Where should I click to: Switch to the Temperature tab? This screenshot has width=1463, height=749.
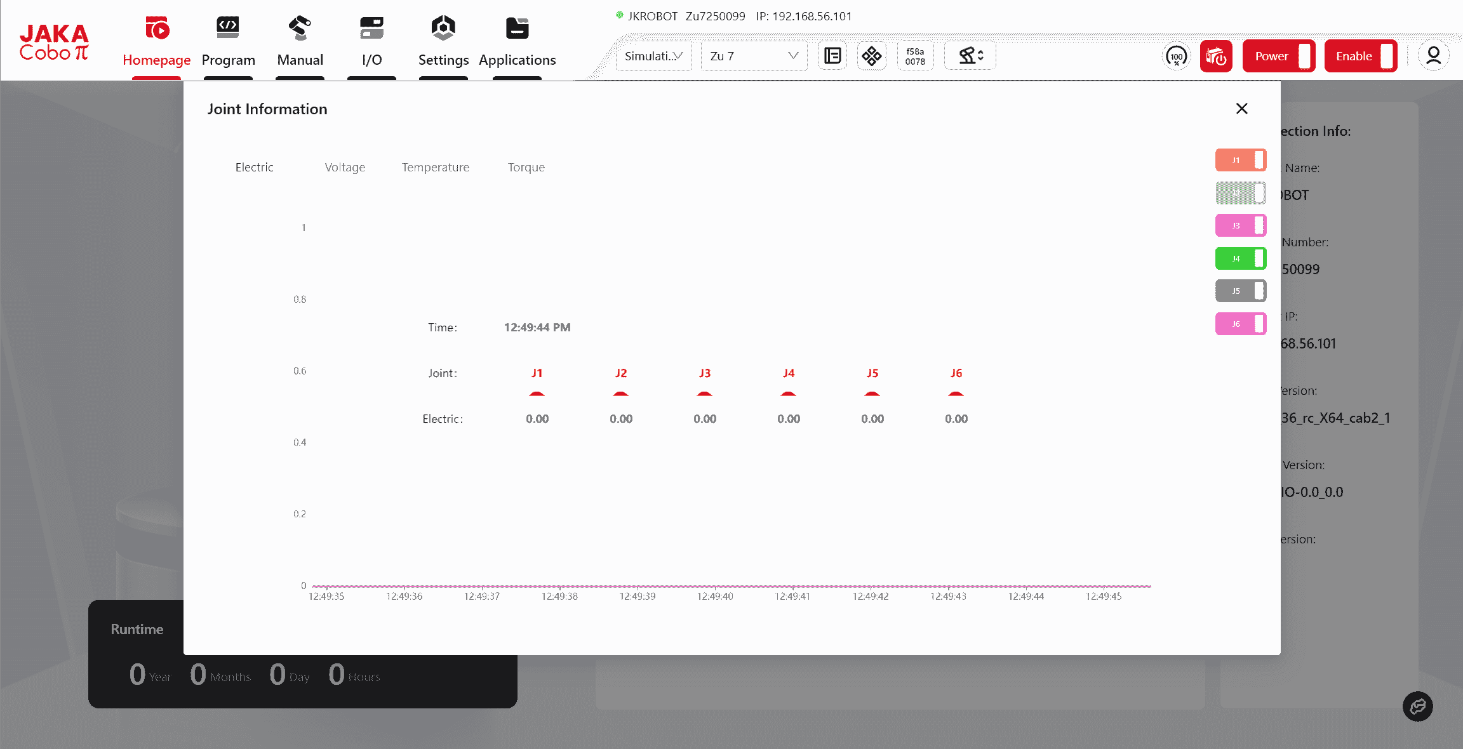(436, 167)
